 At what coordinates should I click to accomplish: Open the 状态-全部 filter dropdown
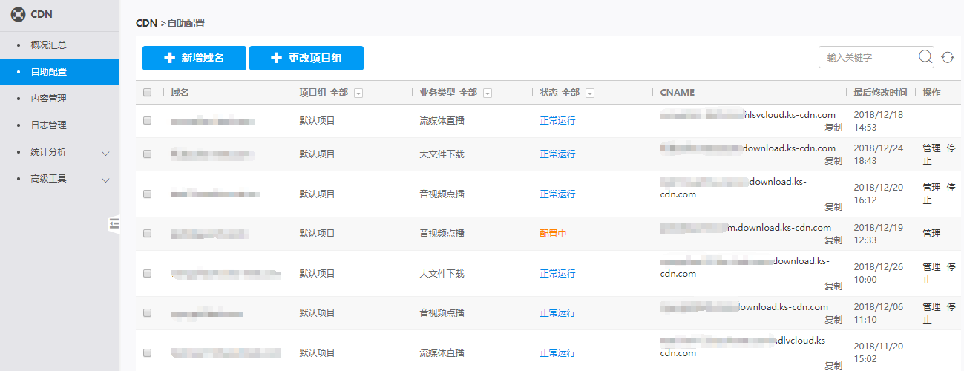pos(590,93)
